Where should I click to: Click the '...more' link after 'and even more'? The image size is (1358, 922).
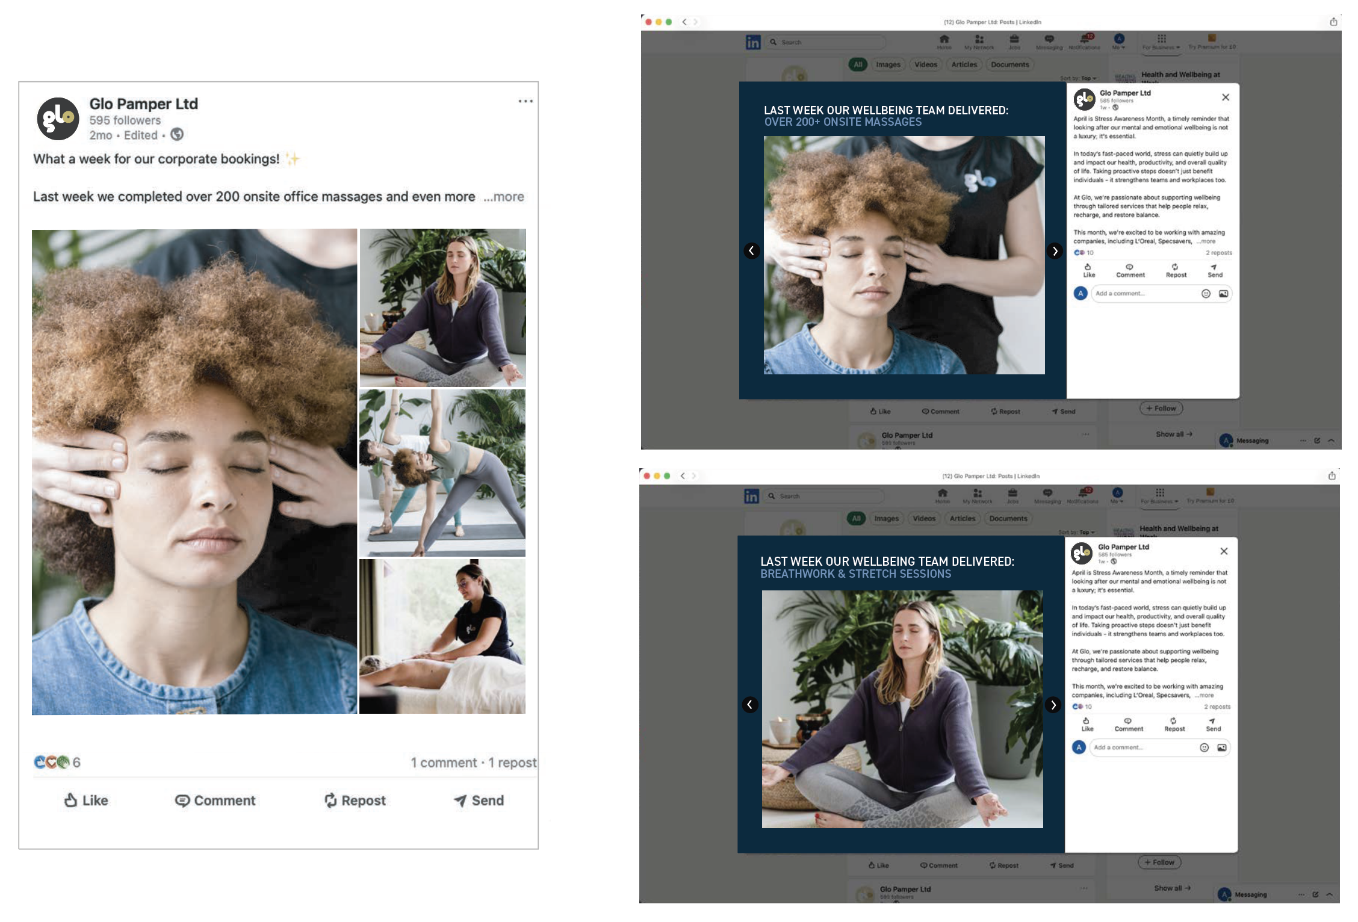504,197
